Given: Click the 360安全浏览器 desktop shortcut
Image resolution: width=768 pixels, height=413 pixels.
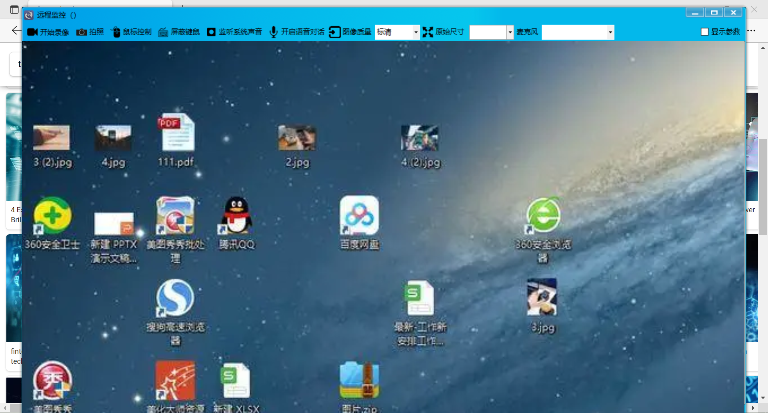Looking at the screenshot, I should tap(543, 216).
